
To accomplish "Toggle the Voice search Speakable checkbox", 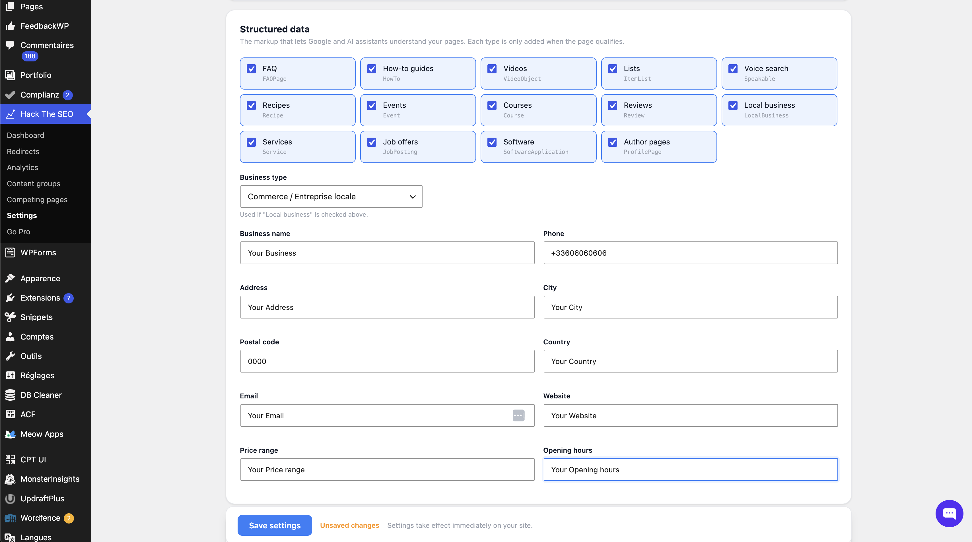I will tap(733, 69).
